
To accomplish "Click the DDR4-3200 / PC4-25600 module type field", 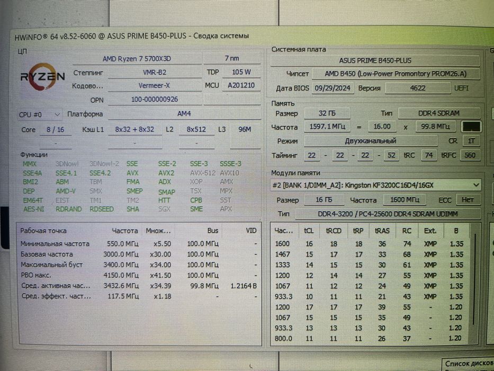I will [x=388, y=214].
